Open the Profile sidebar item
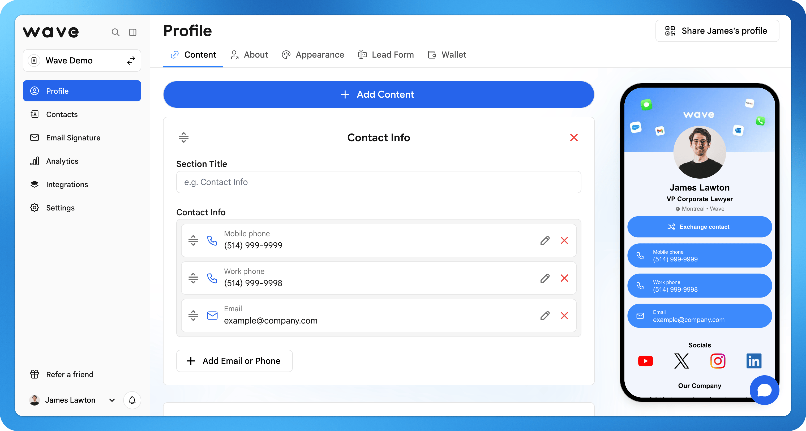Viewport: 806px width, 431px height. click(x=82, y=91)
